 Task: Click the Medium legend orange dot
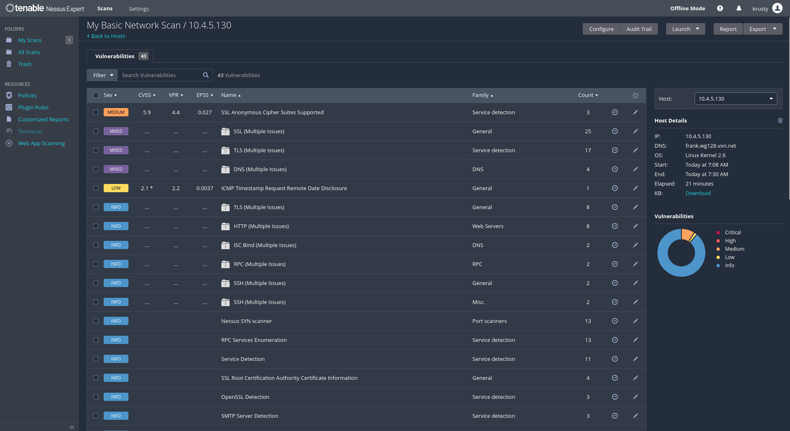(718, 249)
